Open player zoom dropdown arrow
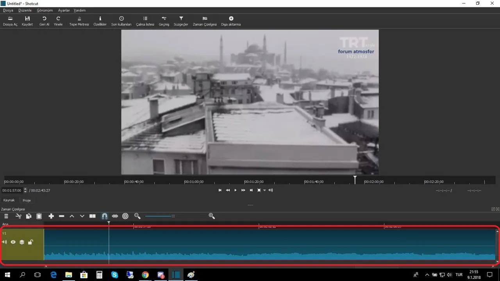The image size is (500, 281). click(x=264, y=190)
